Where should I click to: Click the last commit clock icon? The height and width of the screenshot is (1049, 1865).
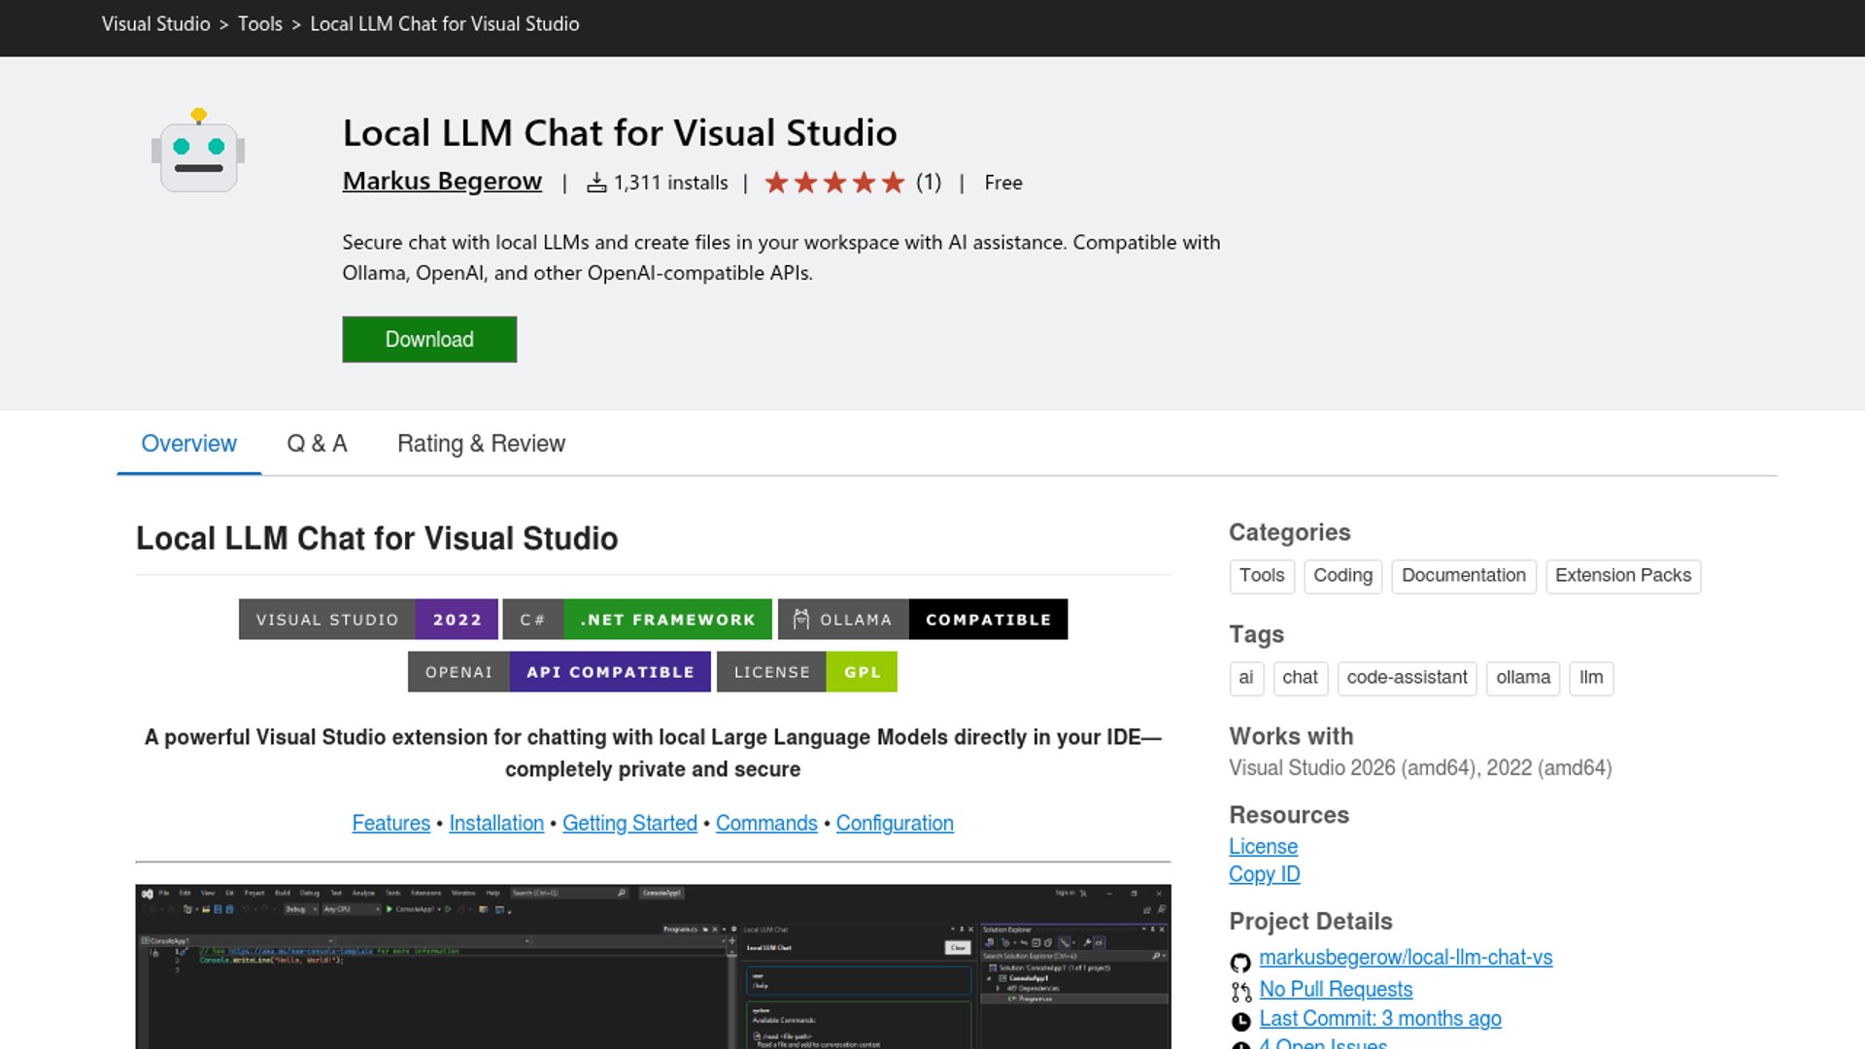1240,1021
